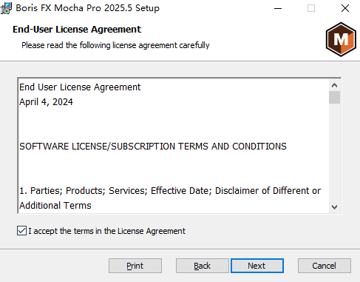
Task: Go Back to the previous setup step
Action: point(202,266)
